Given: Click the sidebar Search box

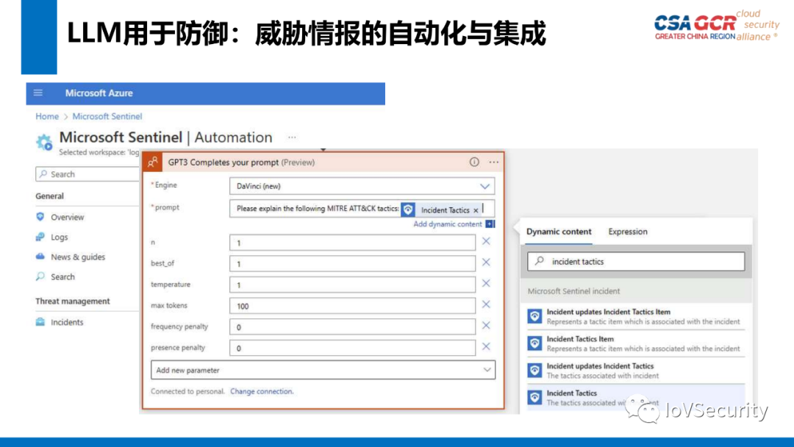Looking at the screenshot, I should [87, 174].
